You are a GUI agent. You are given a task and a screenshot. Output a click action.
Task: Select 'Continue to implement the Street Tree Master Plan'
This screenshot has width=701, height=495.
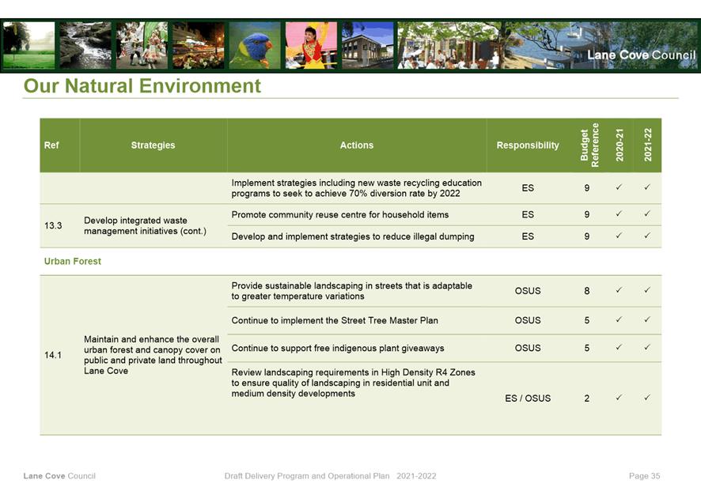335,320
